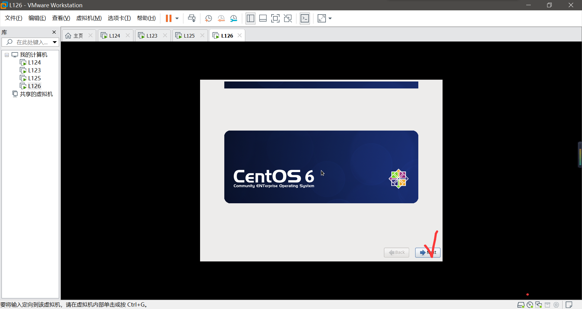Select L124 in the library tree
Screen dimensions: 582x309
tap(34, 62)
